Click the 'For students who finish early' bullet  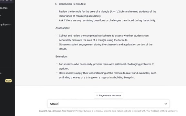[x=107, y=66]
